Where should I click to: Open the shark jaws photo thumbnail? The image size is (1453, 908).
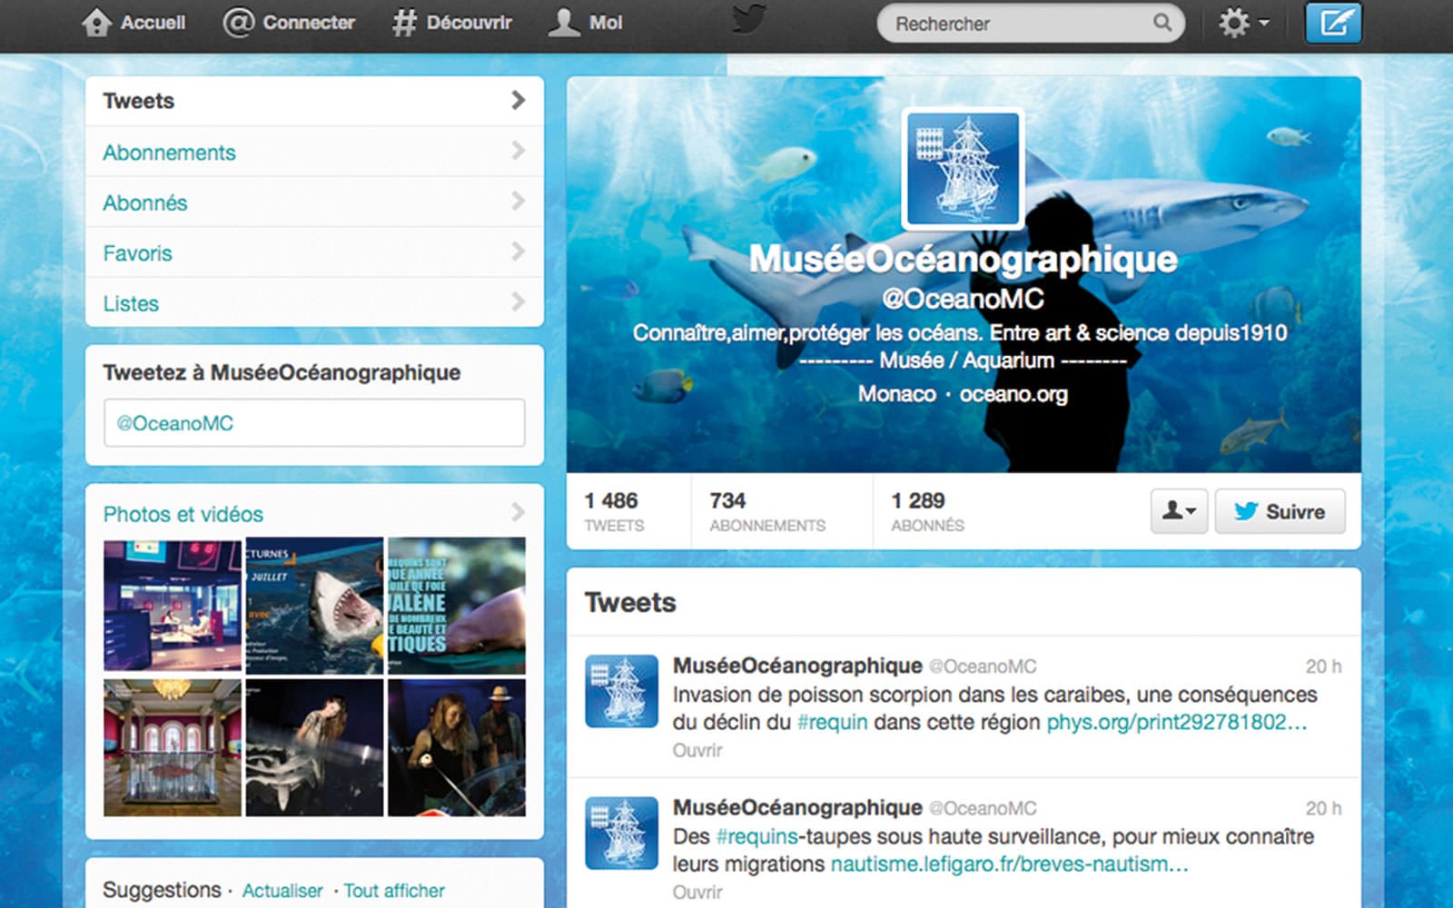(314, 606)
